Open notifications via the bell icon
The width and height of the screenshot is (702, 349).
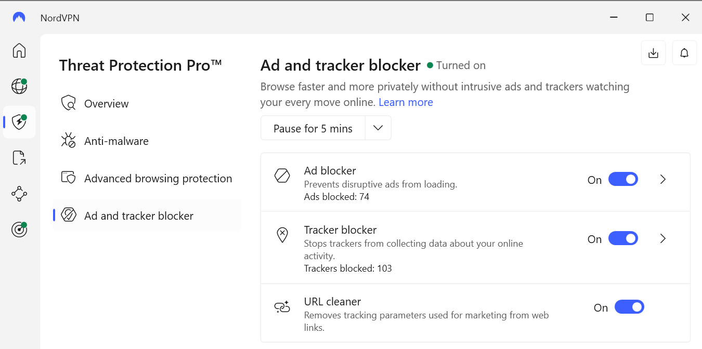coord(684,52)
